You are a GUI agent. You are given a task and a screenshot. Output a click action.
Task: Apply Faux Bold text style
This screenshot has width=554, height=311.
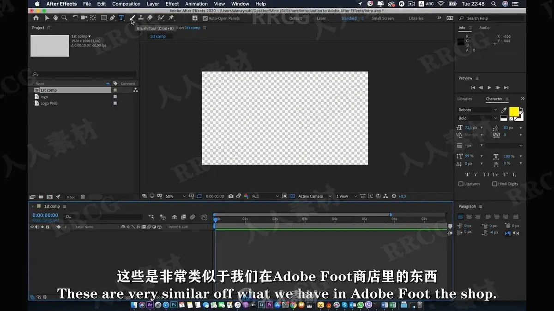click(467, 175)
